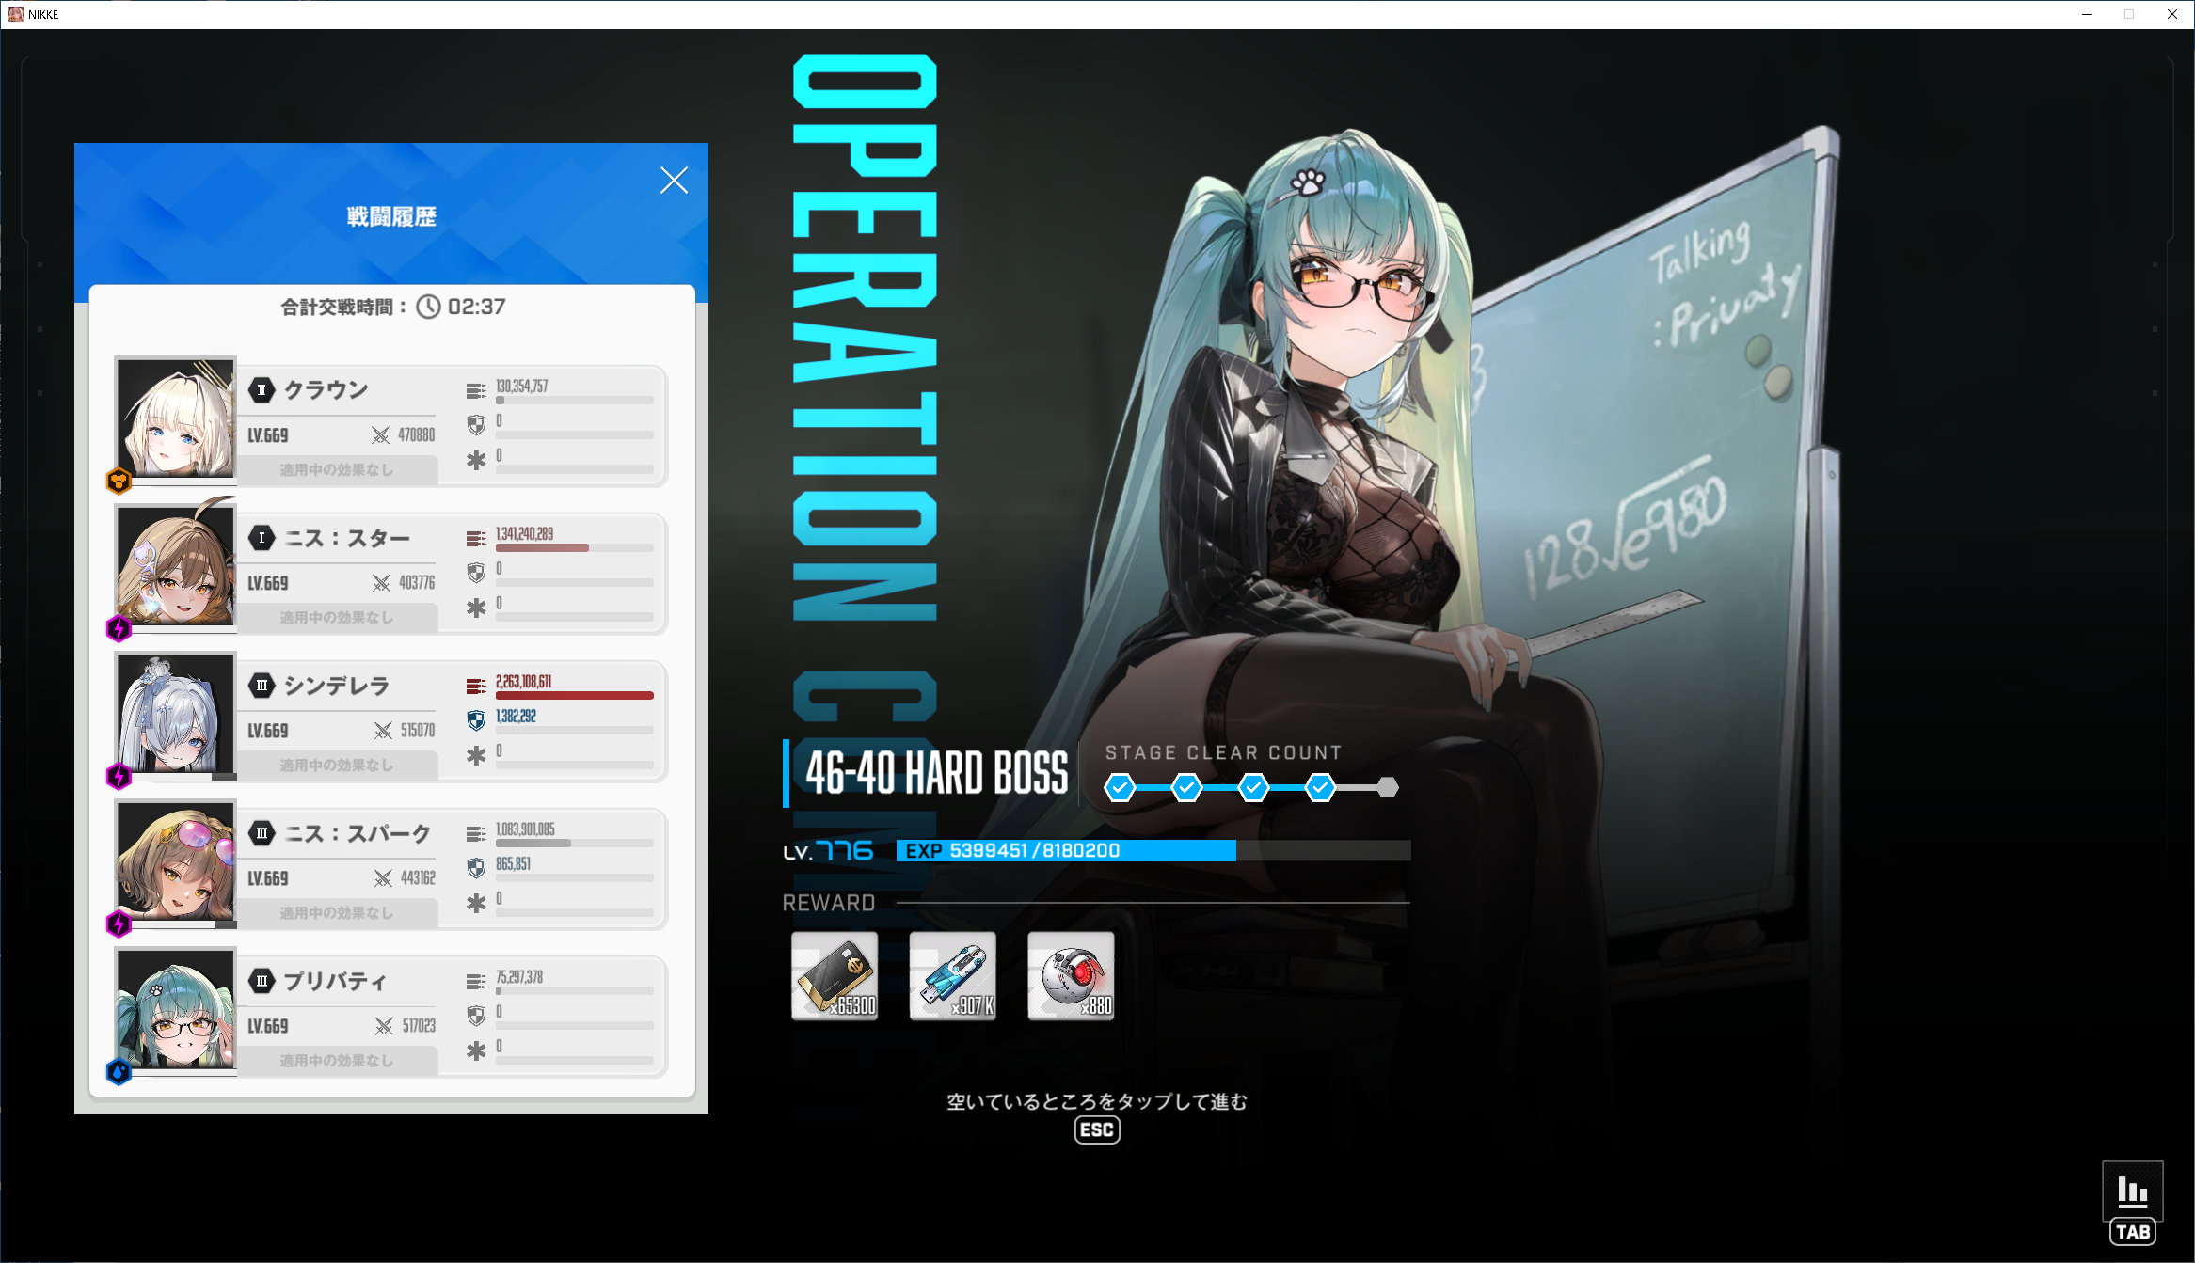This screenshot has height=1263, width=2195.
Task: Click the unchecked fifth stage clear marker
Action: point(1387,787)
